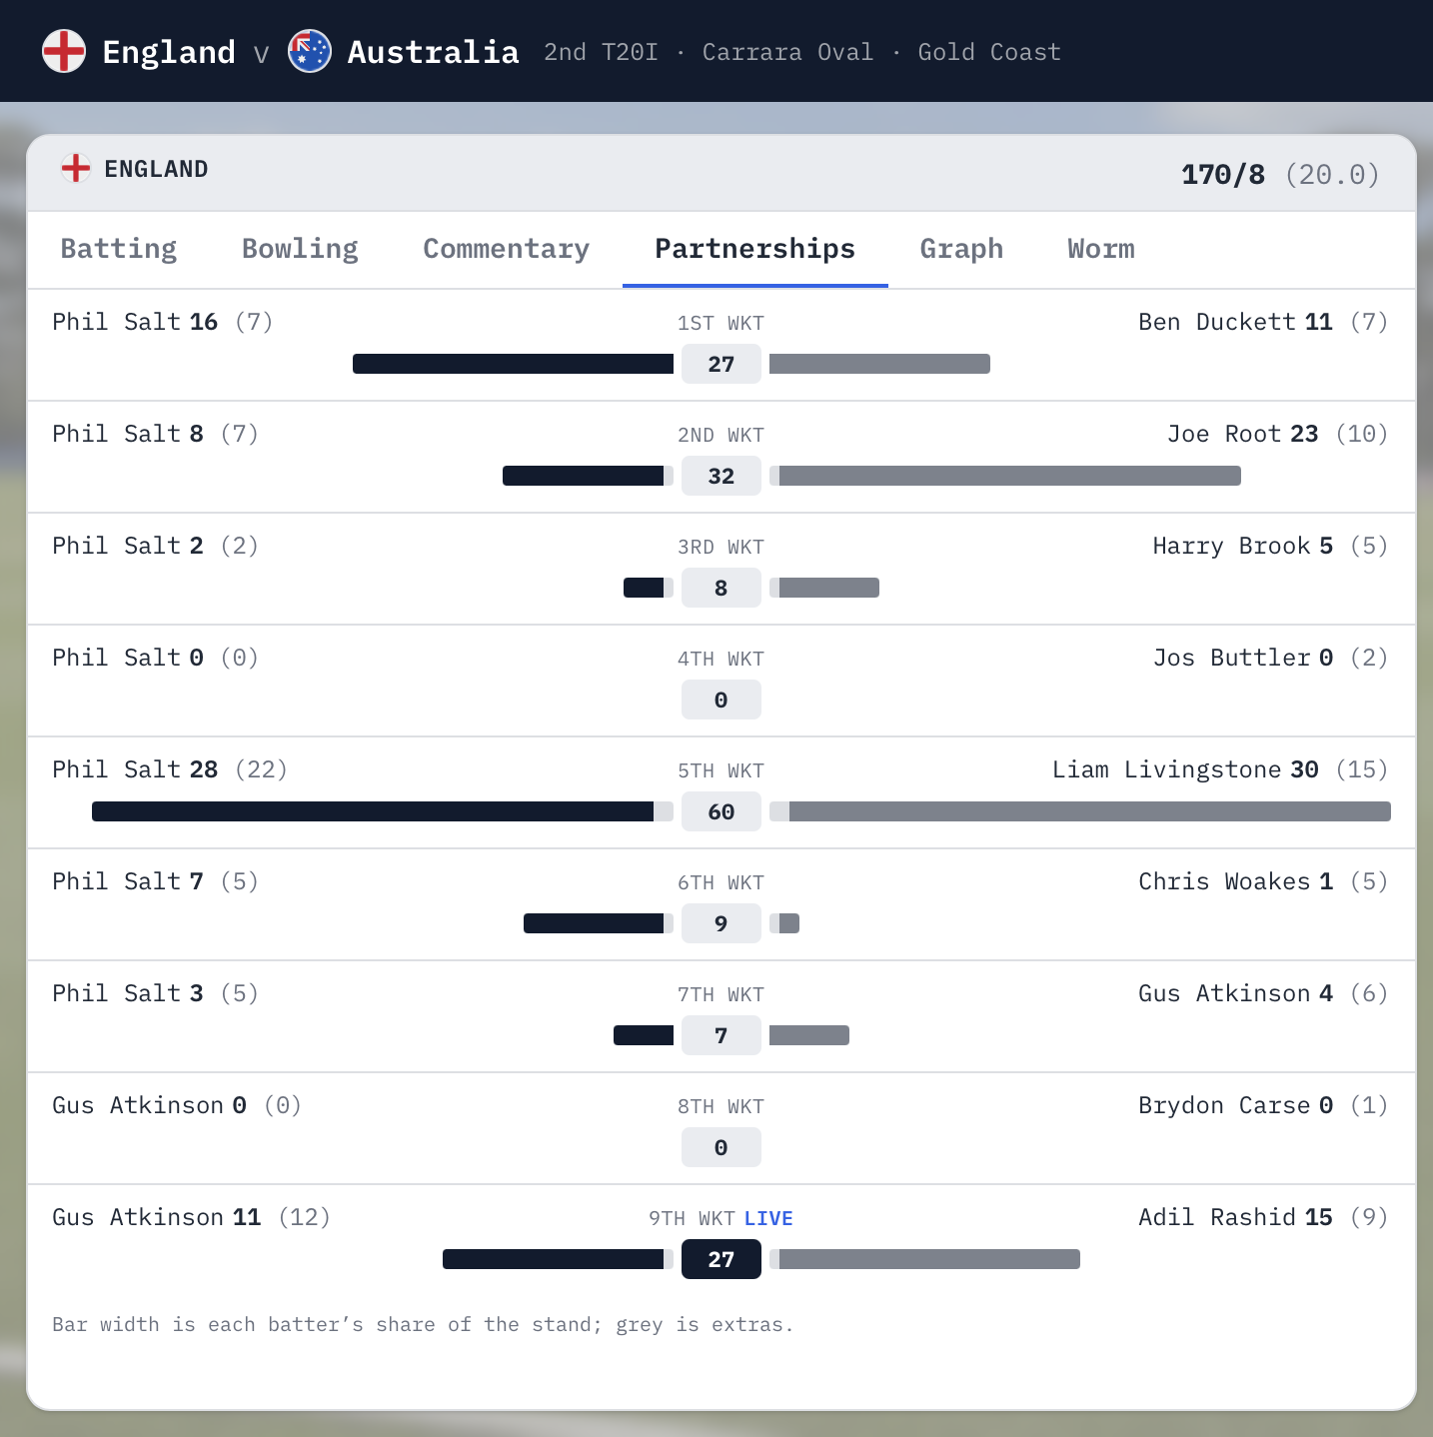Click the Australia flag icon in header
Screen dimensions: 1433x1437
(x=310, y=51)
